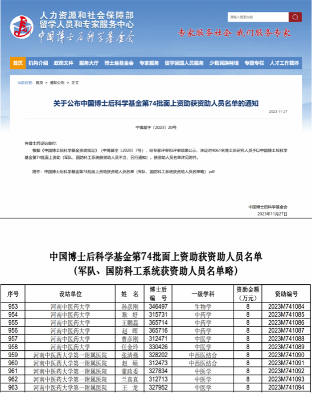Click name 张清燕 in row 959
This screenshot has width=312, height=393.
130,355
